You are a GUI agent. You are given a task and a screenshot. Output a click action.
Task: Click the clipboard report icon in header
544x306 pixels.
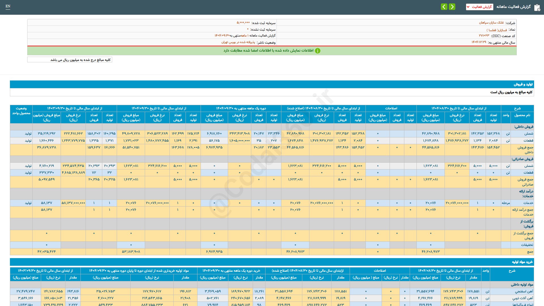click(x=537, y=7)
